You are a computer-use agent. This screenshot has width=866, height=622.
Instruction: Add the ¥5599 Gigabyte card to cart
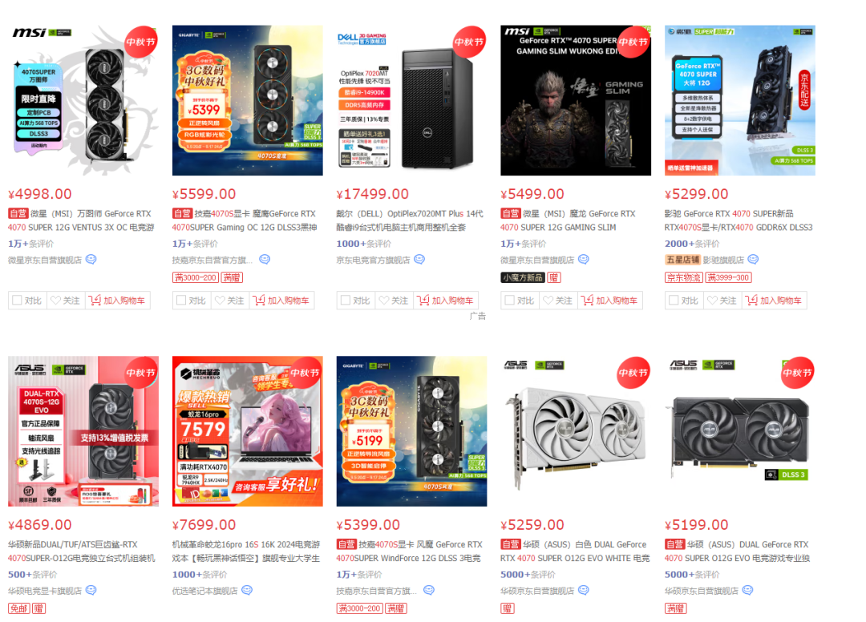[x=281, y=301]
